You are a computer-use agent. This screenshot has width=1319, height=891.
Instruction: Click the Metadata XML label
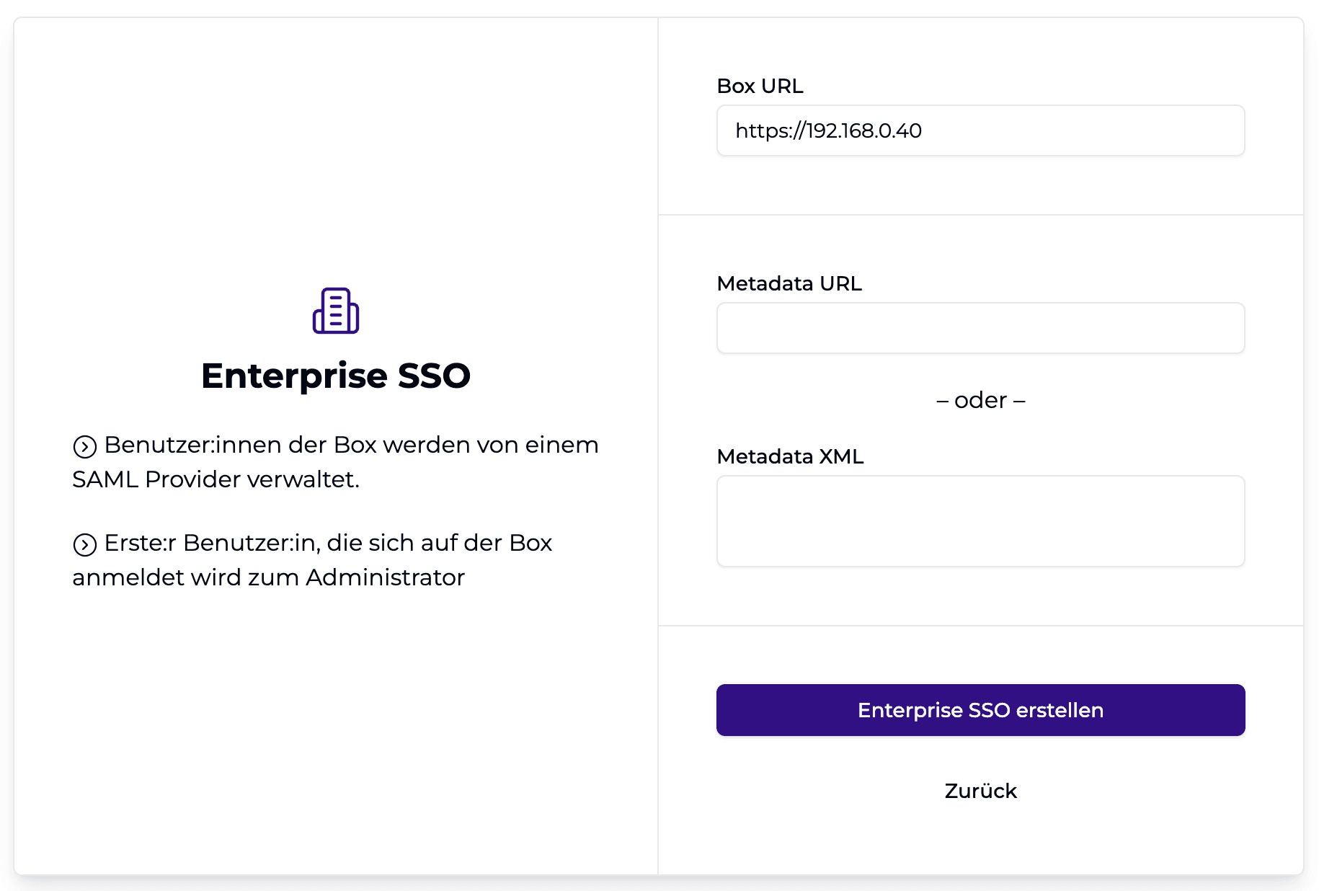(x=790, y=456)
